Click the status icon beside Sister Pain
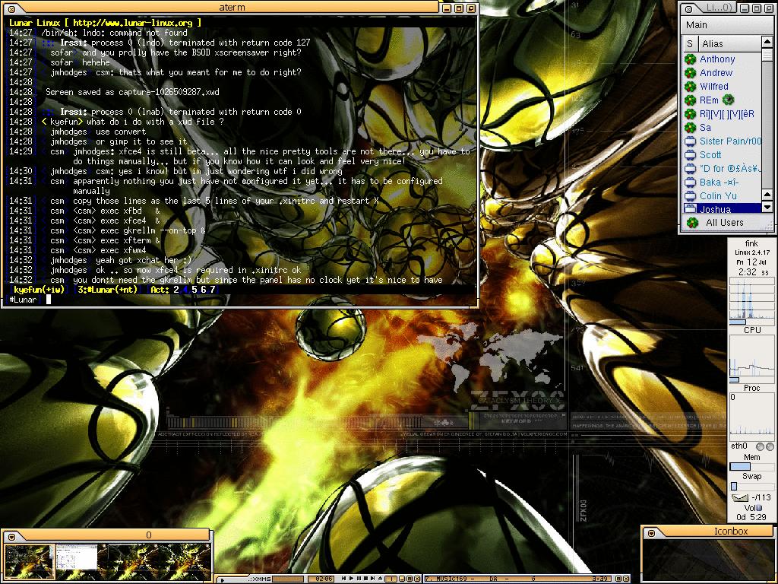Screen dimensions: 778x584 pos(690,141)
